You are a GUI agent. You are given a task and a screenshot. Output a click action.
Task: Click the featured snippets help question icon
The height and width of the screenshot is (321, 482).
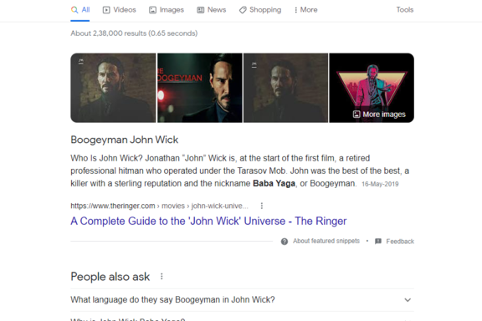tap(285, 242)
